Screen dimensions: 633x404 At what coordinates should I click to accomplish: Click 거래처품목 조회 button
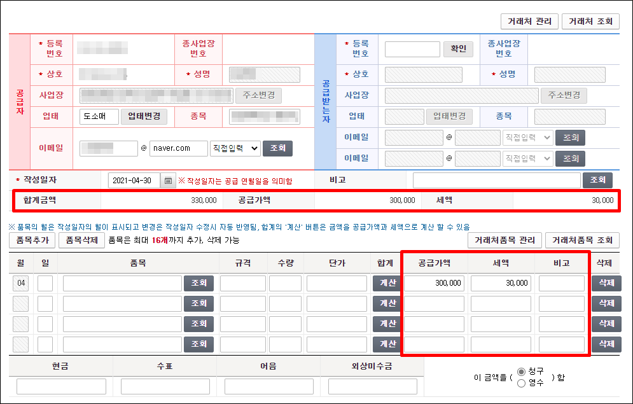tap(582, 240)
